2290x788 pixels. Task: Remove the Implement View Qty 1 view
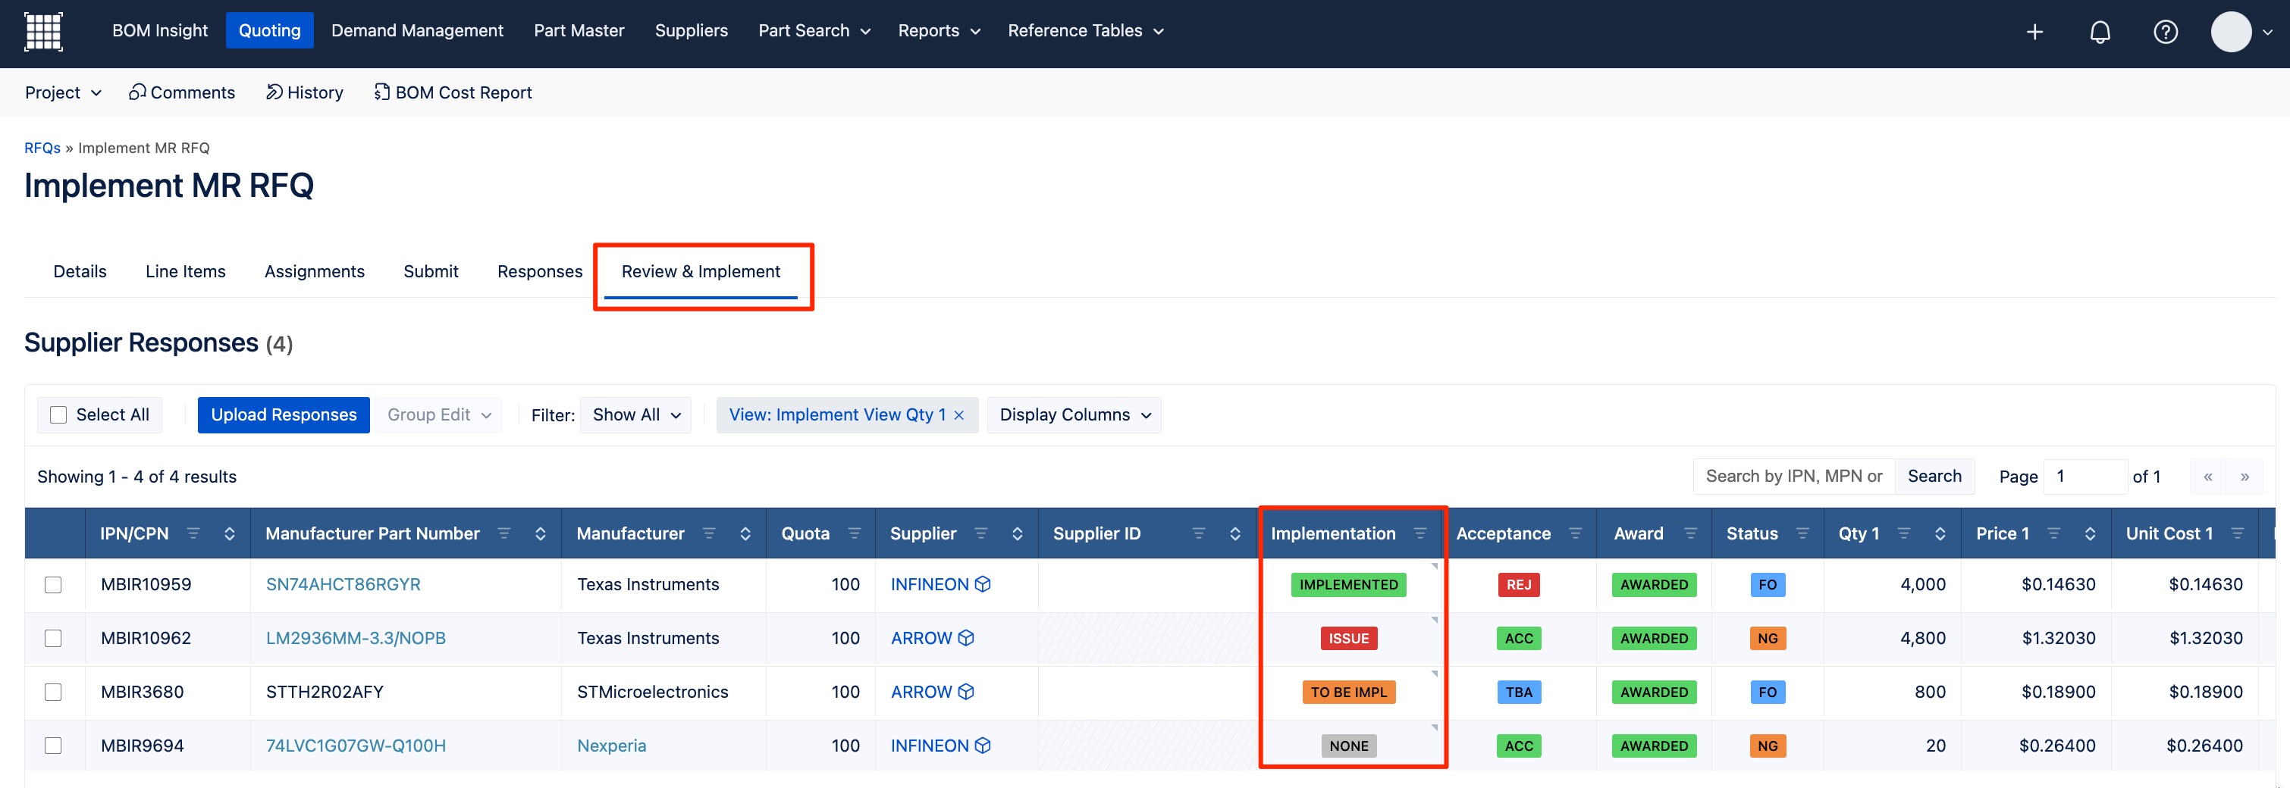[x=958, y=415]
